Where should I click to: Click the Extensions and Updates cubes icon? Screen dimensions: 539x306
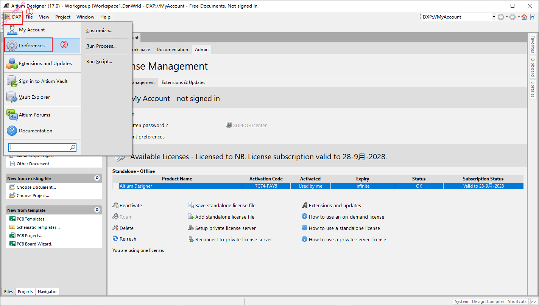tap(12, 64)
